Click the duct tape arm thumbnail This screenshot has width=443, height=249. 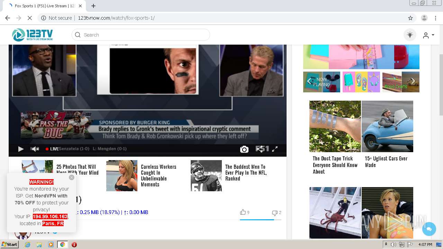(335, 126)
